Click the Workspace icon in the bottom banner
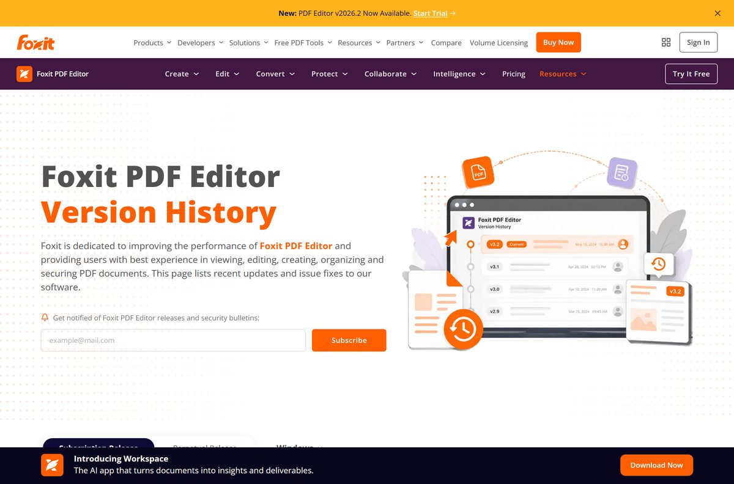Image resolution: width=734 pixels, height=484 pixels. coord(52,465)
